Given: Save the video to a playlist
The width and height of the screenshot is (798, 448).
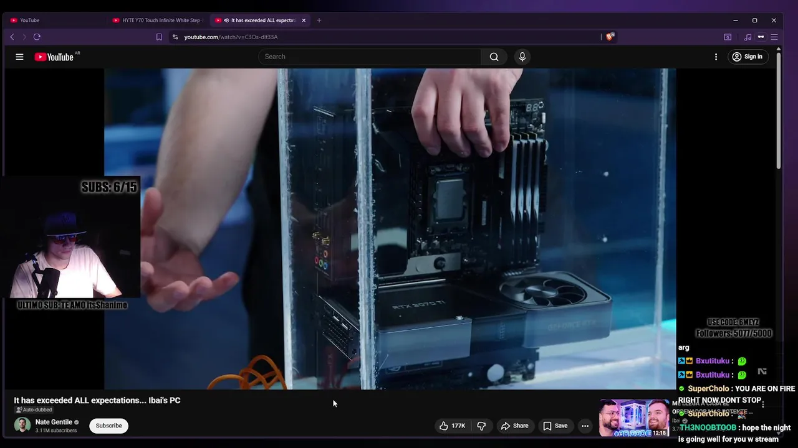Looking at the screenshot, I should click(x=555, y=426).
